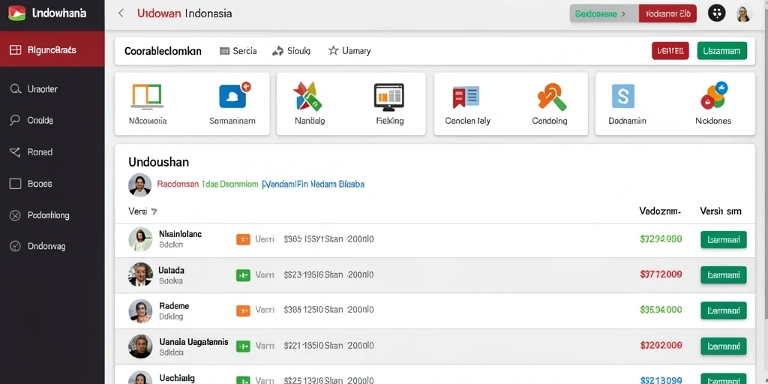Expand the Versi sort dropdown arrow

coord(154,211)
